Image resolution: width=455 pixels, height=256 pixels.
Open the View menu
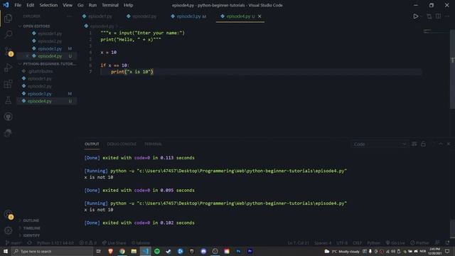click(68, 5)
